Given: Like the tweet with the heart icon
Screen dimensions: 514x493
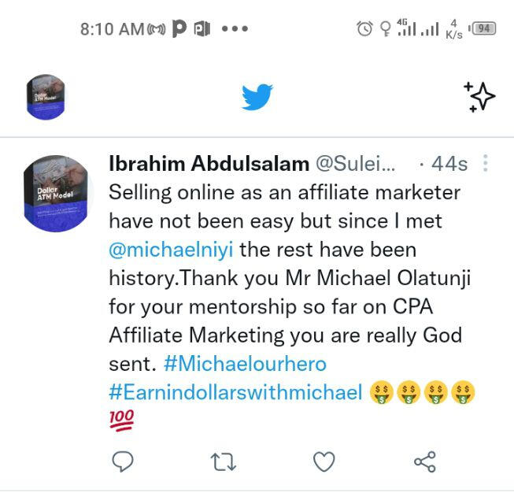Looking at the screenshot, I should [324, 461].
